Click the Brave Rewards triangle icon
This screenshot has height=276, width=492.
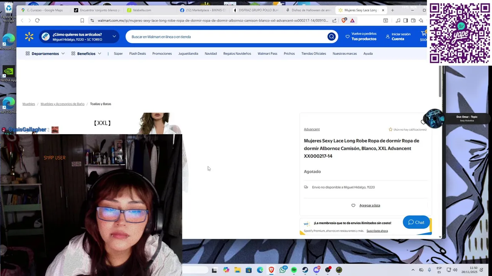(352, 20)
